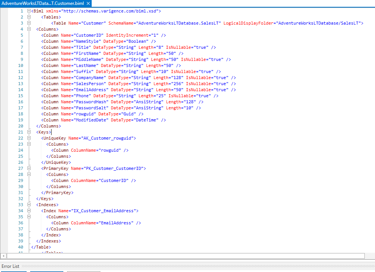Screen dimensions: 375x272
Task: Collapse the PrimaryKey PK_Customer_CustomerID node
Action: click(29, 168)
